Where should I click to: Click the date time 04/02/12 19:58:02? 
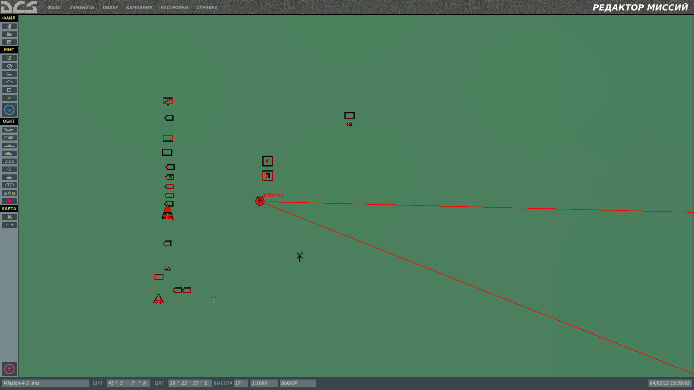point(670,383)
